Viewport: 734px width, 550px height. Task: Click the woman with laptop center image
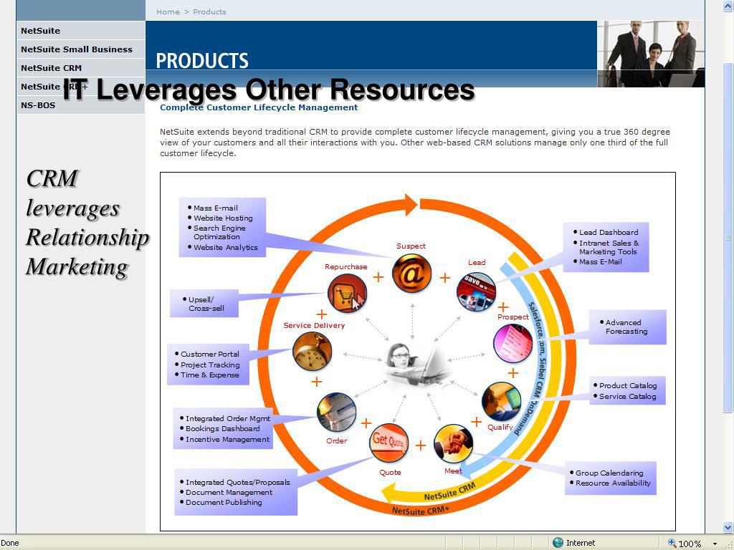pyautogui.click(x=416, y=364)
